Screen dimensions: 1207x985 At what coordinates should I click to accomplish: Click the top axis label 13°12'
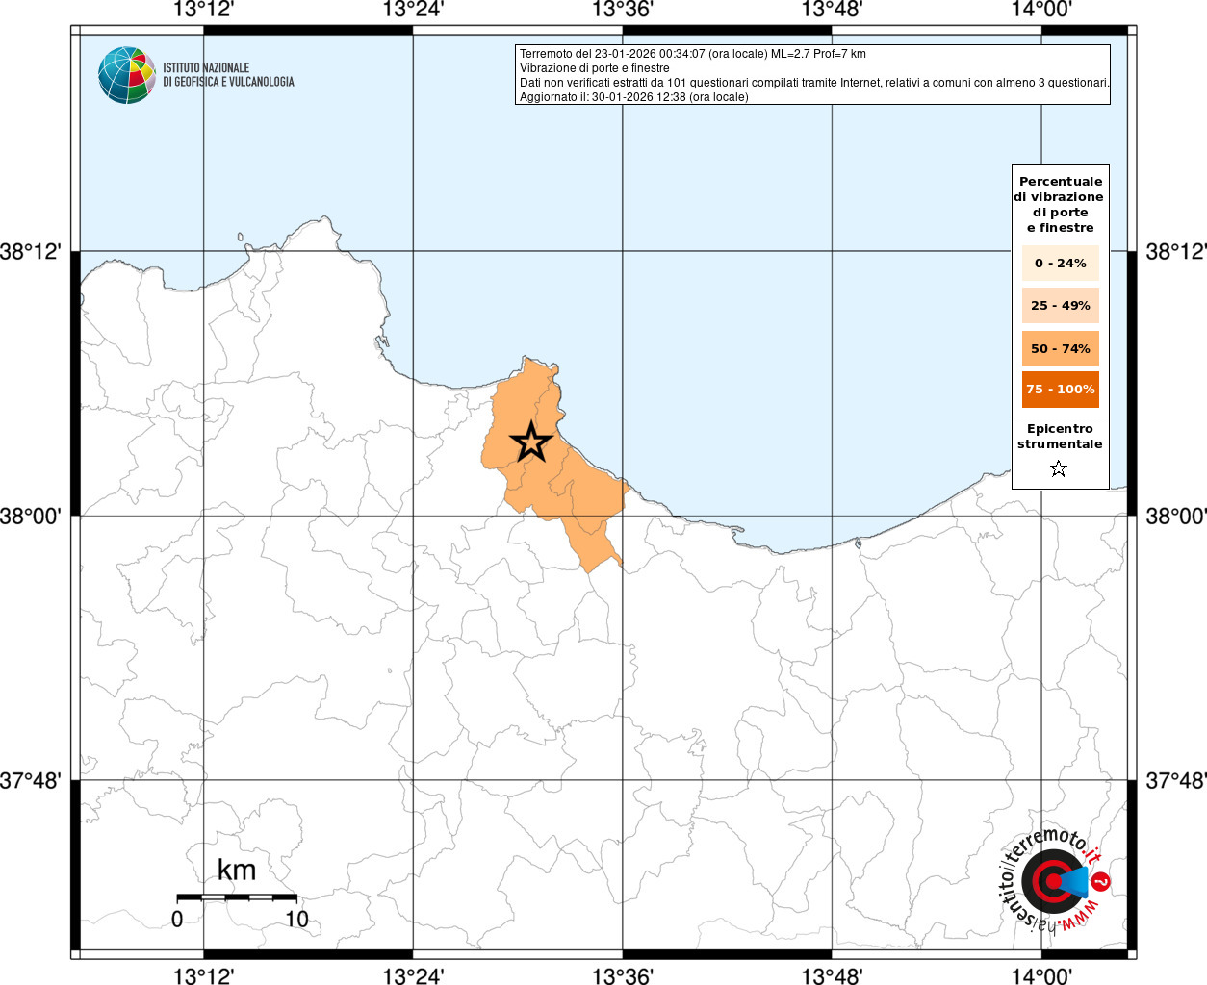click(x=204, y=11)
